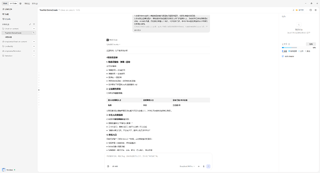Select the 'xingliansu/cheat on content' project row

pos(19,42)
